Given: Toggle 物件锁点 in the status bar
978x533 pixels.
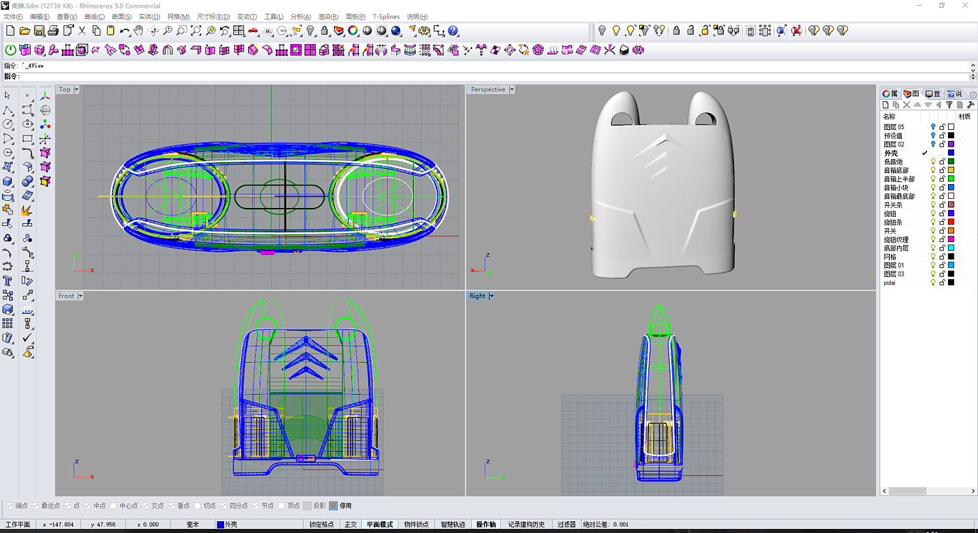Looking at the screenshot, I should (x=416, y=525).
